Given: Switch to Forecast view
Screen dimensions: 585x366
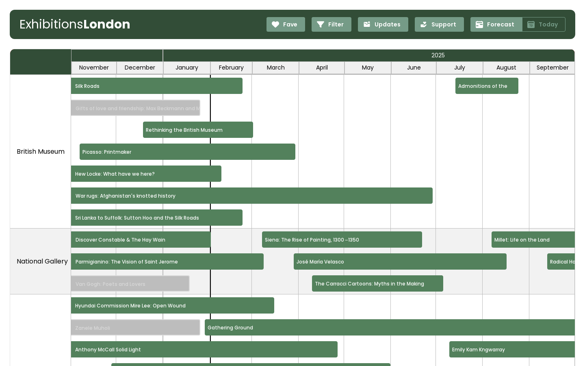Looking at the screenshot, I should [x=496, y=24].
